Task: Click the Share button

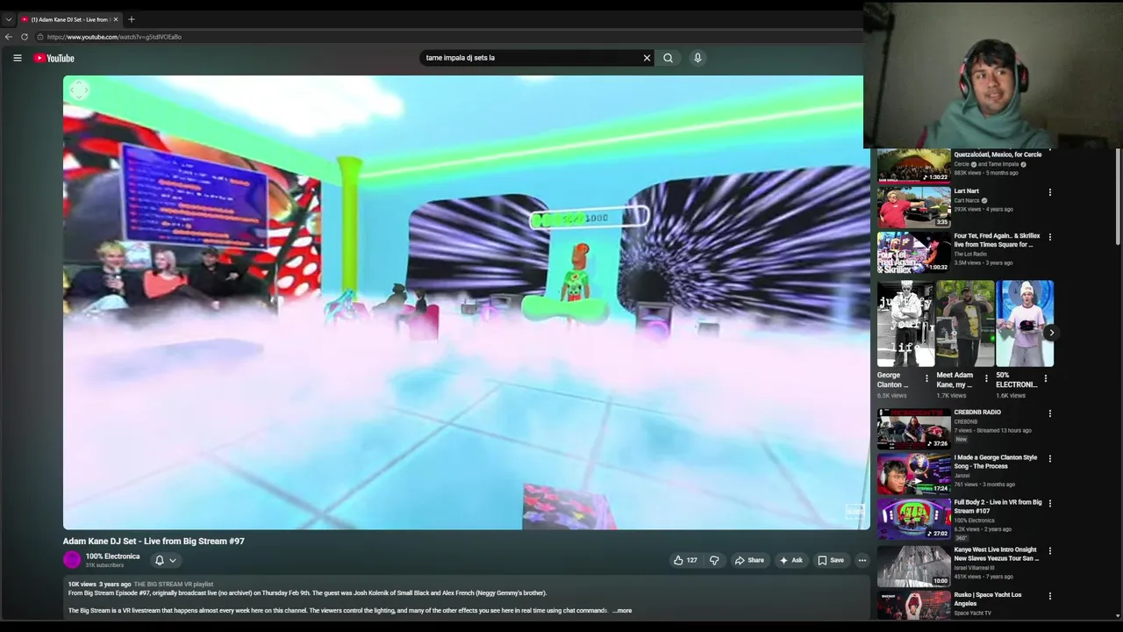Action: 749,560
